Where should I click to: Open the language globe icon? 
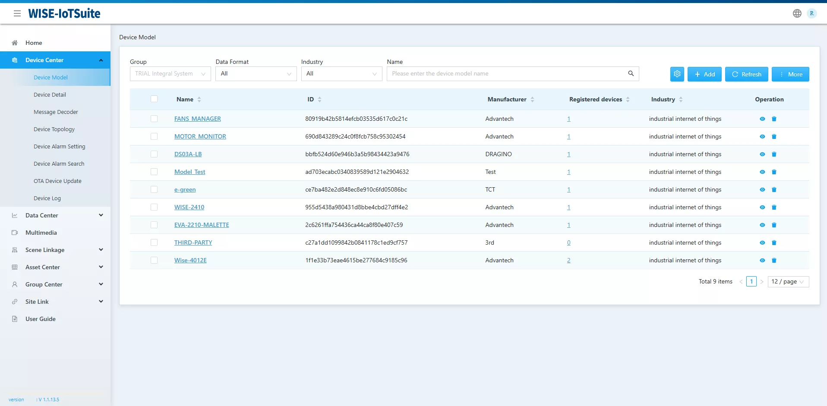tap(797, 13)
